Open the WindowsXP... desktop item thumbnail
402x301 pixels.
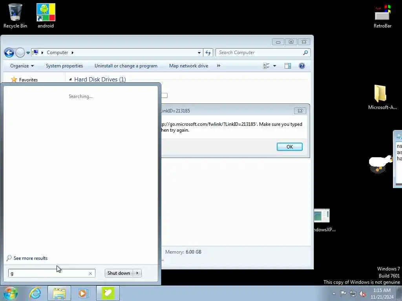point(322,216)
